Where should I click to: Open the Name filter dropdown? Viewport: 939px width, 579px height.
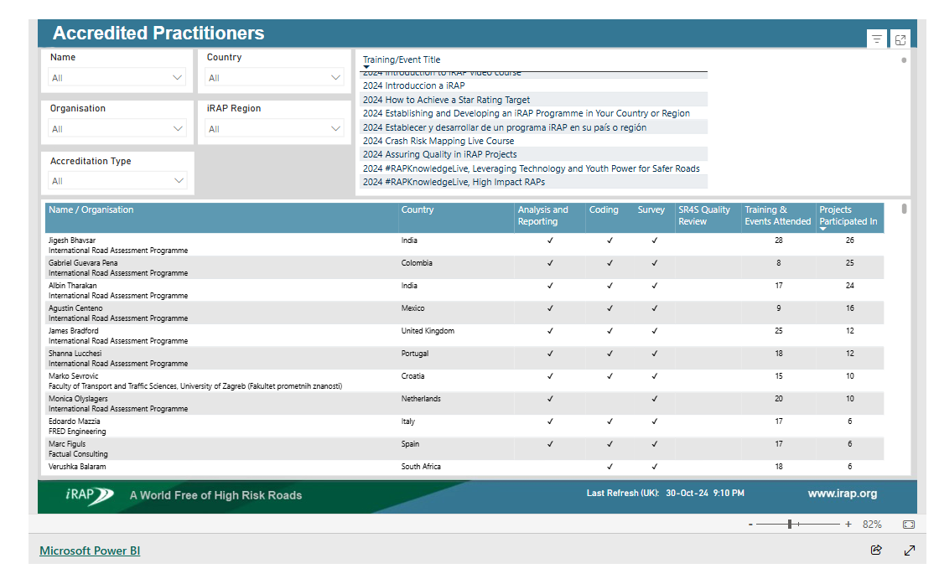(x=117, y=77)
